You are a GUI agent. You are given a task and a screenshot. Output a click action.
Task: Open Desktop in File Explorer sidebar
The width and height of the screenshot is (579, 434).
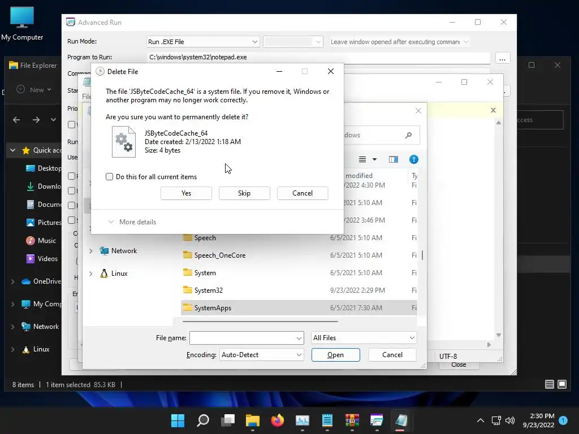coord(43,168)
